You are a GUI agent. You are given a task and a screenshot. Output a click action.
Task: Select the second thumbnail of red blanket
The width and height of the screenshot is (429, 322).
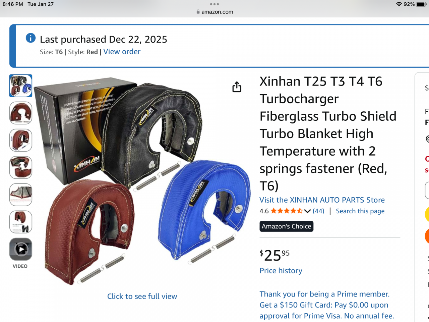tap(21, 113)
